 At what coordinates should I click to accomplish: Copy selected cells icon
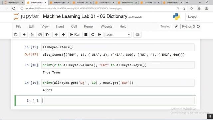pyautogui.click(x=40, y=35)
